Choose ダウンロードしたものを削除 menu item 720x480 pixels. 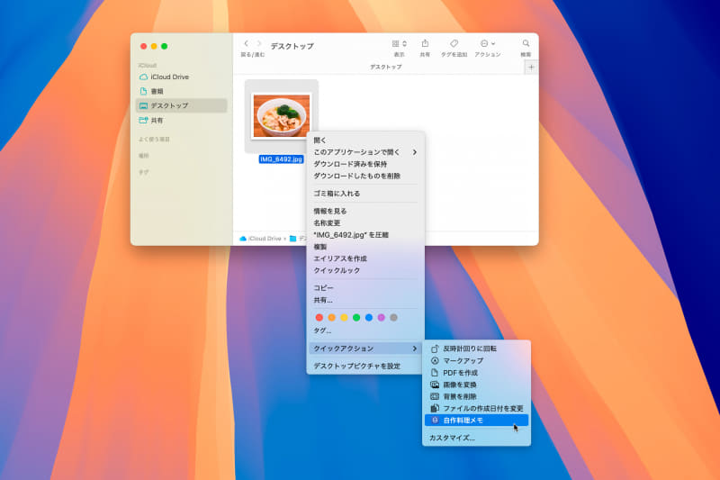click(x=365, y=176)
